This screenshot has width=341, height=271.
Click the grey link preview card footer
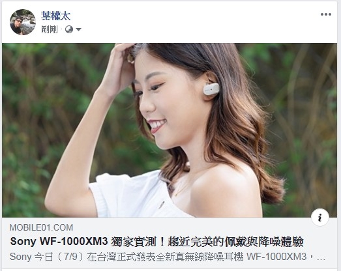(170, 243)
